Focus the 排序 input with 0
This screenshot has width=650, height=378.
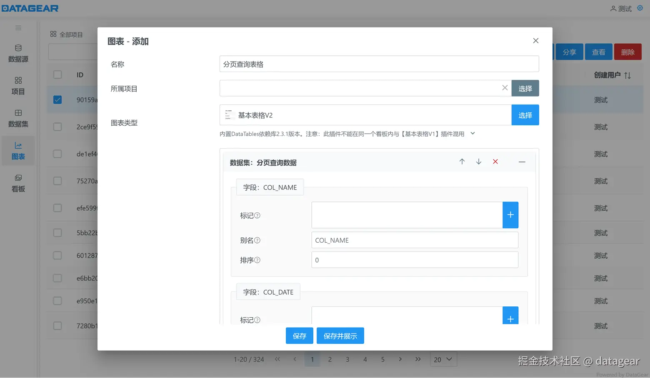tap(415, 260)
